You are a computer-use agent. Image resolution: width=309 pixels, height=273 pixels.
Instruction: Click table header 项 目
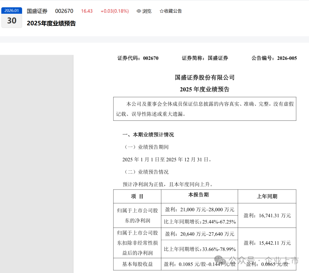(x=137, y=196)
